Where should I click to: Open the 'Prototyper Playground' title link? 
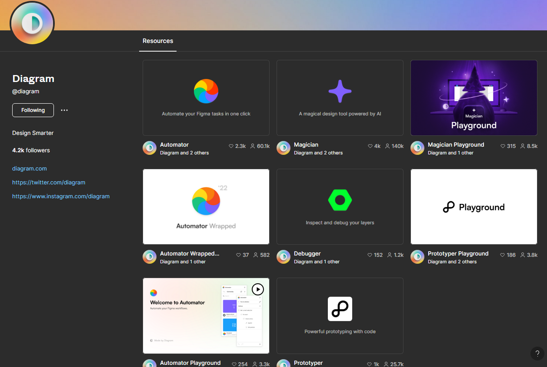pos(458,253)
